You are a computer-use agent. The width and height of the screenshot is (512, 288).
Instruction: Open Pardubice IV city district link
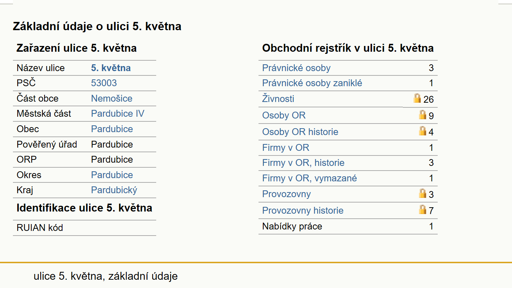tap(117, 113)
